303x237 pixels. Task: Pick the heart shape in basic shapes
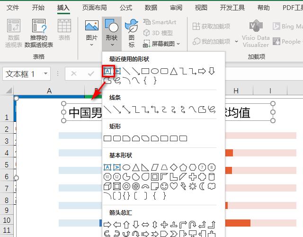tap(174, 186)
